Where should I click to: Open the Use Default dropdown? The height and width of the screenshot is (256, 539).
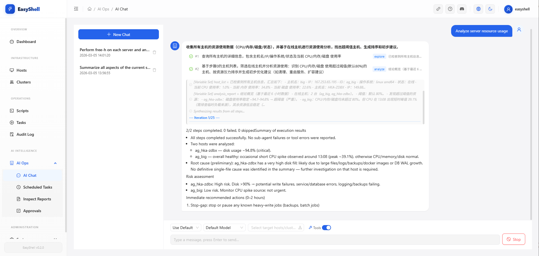186,227
